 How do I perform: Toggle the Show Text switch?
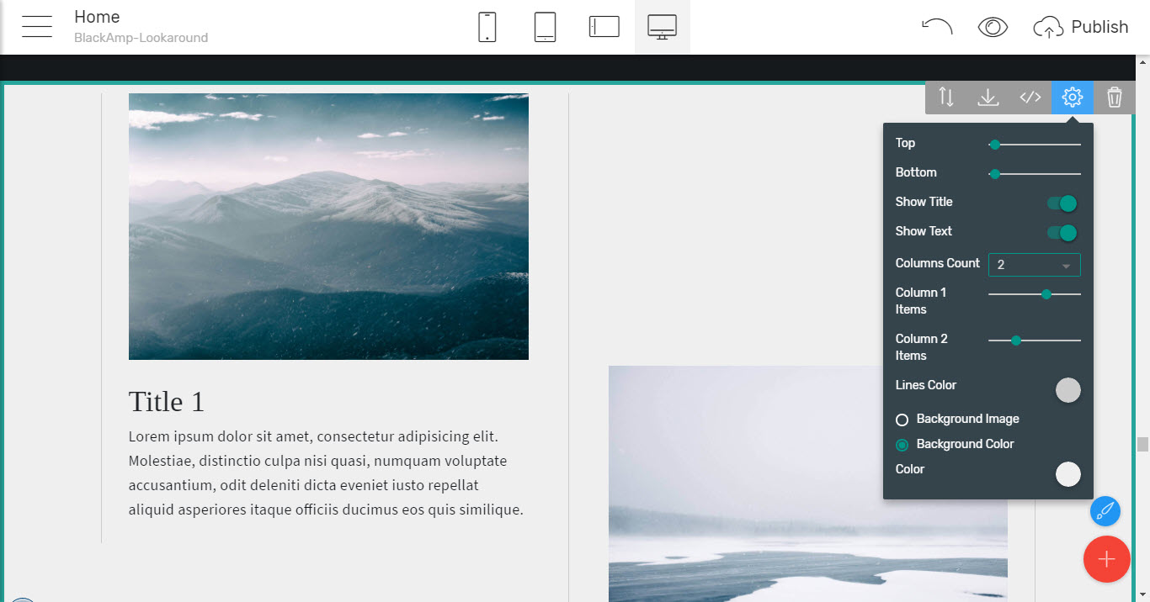tap(1062, 232)
